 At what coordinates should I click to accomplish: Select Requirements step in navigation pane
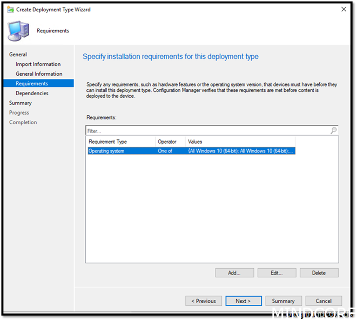pyautogui.click(x=32, y=84)
